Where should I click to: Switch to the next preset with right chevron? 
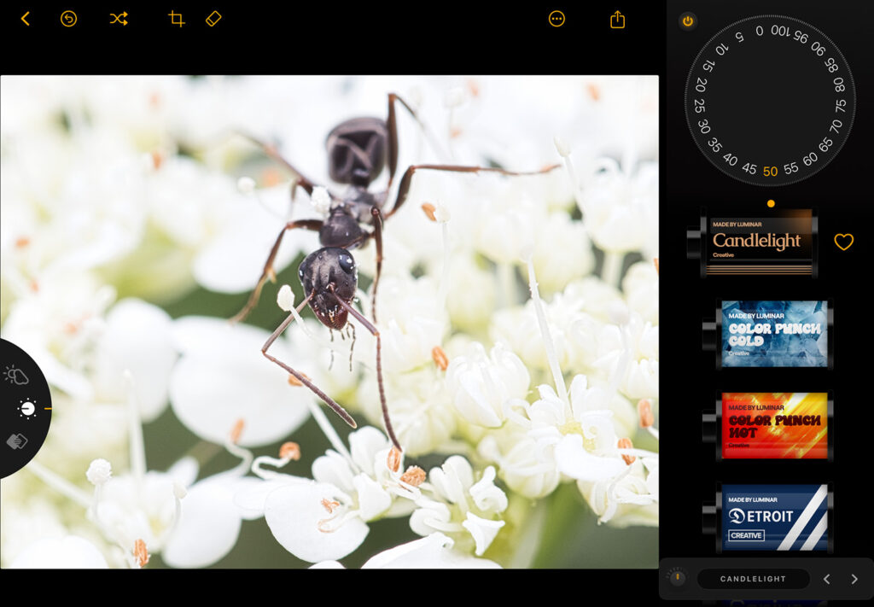point(854,579)
